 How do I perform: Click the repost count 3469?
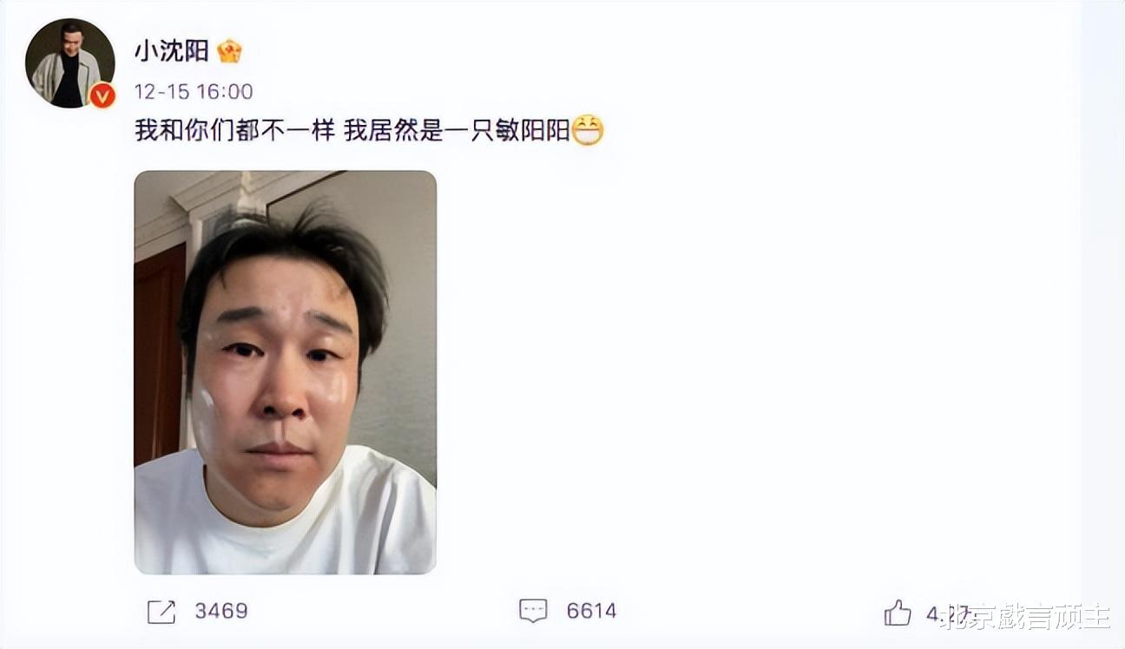click(220, 611)
